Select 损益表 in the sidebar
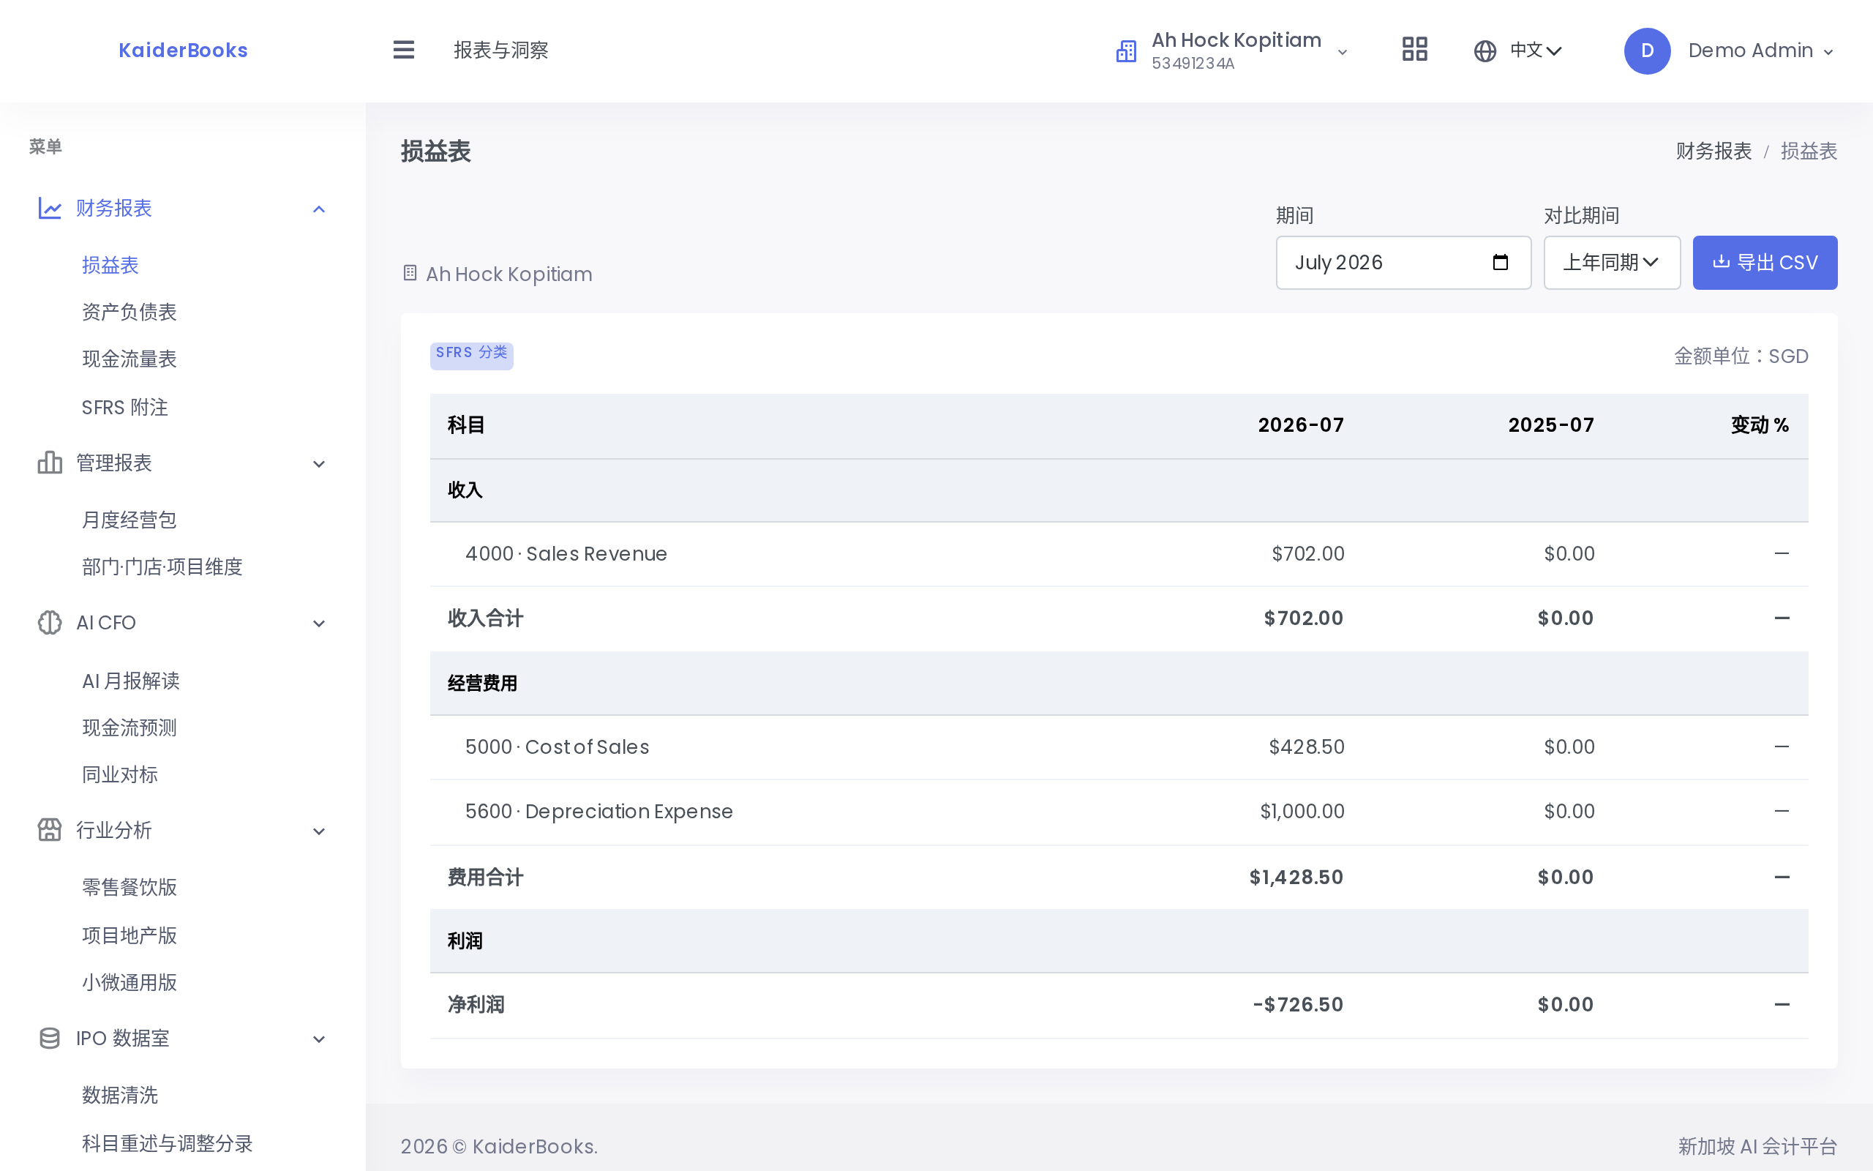This screenshot has height=1171, width=1873. [110, 265]
